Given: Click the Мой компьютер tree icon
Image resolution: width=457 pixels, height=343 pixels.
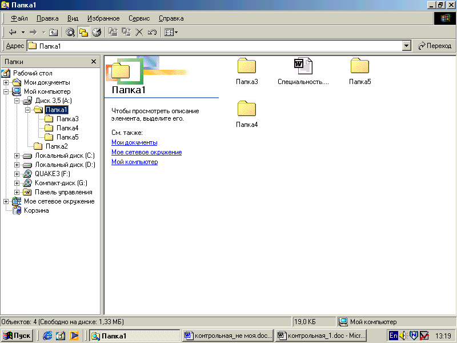Looking at the screenshot, I should (x=17, y=91).
